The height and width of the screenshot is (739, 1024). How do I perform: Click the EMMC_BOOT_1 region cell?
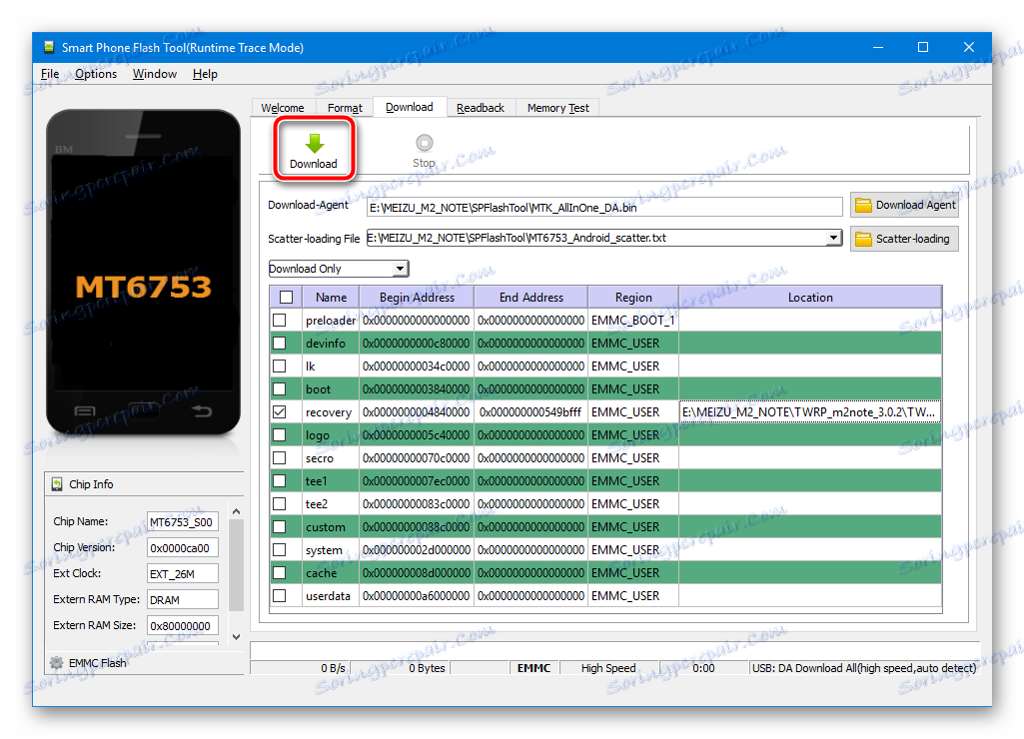(x=633, y=320)
